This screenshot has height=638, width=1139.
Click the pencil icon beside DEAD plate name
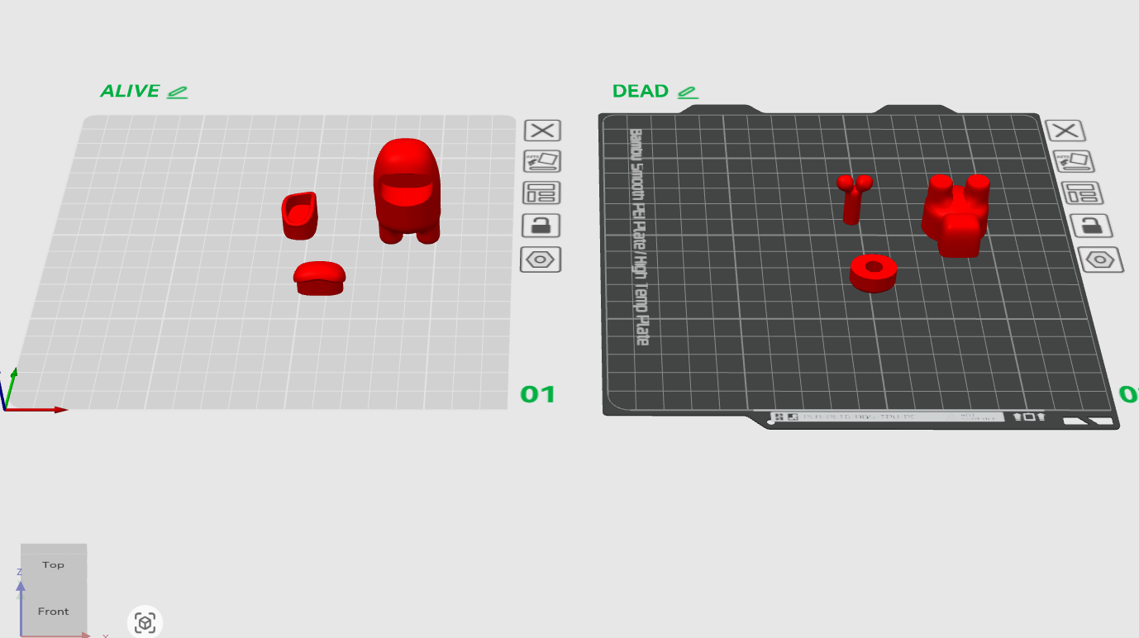pyautogui.click(x=688, y=93)
